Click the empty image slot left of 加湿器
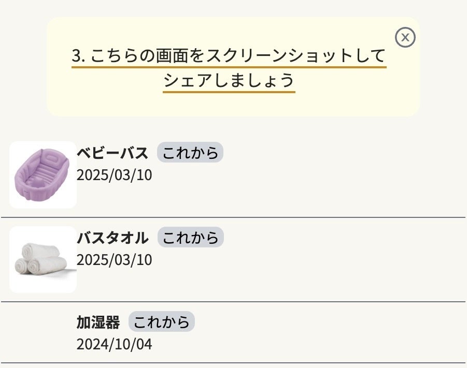The width and height of the screenshot is (467, 368). coord(43,333)
